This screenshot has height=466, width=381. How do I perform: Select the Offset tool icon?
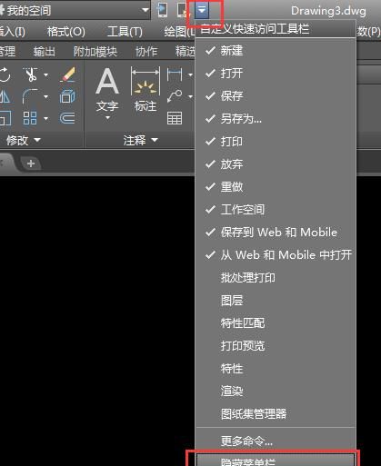click(67, 118)
